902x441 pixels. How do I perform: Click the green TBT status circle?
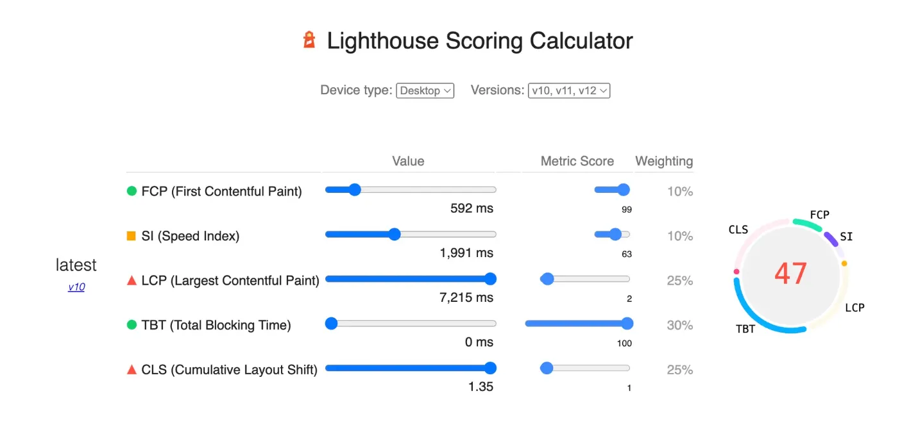click(132, 325)
